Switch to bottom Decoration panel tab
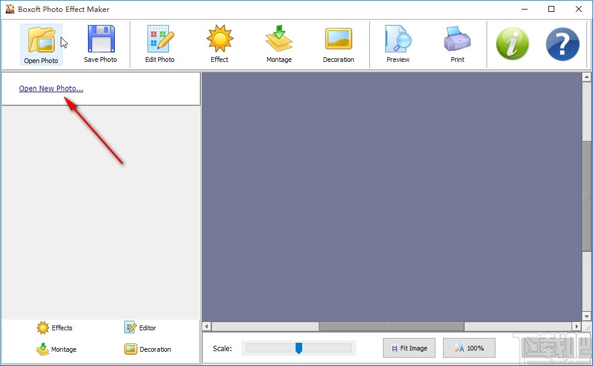 coord(148,349)
